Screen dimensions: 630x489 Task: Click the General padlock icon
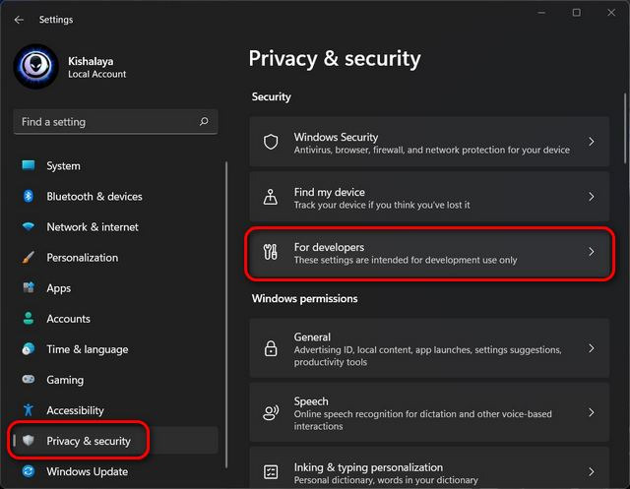click(x=271, y=348)
